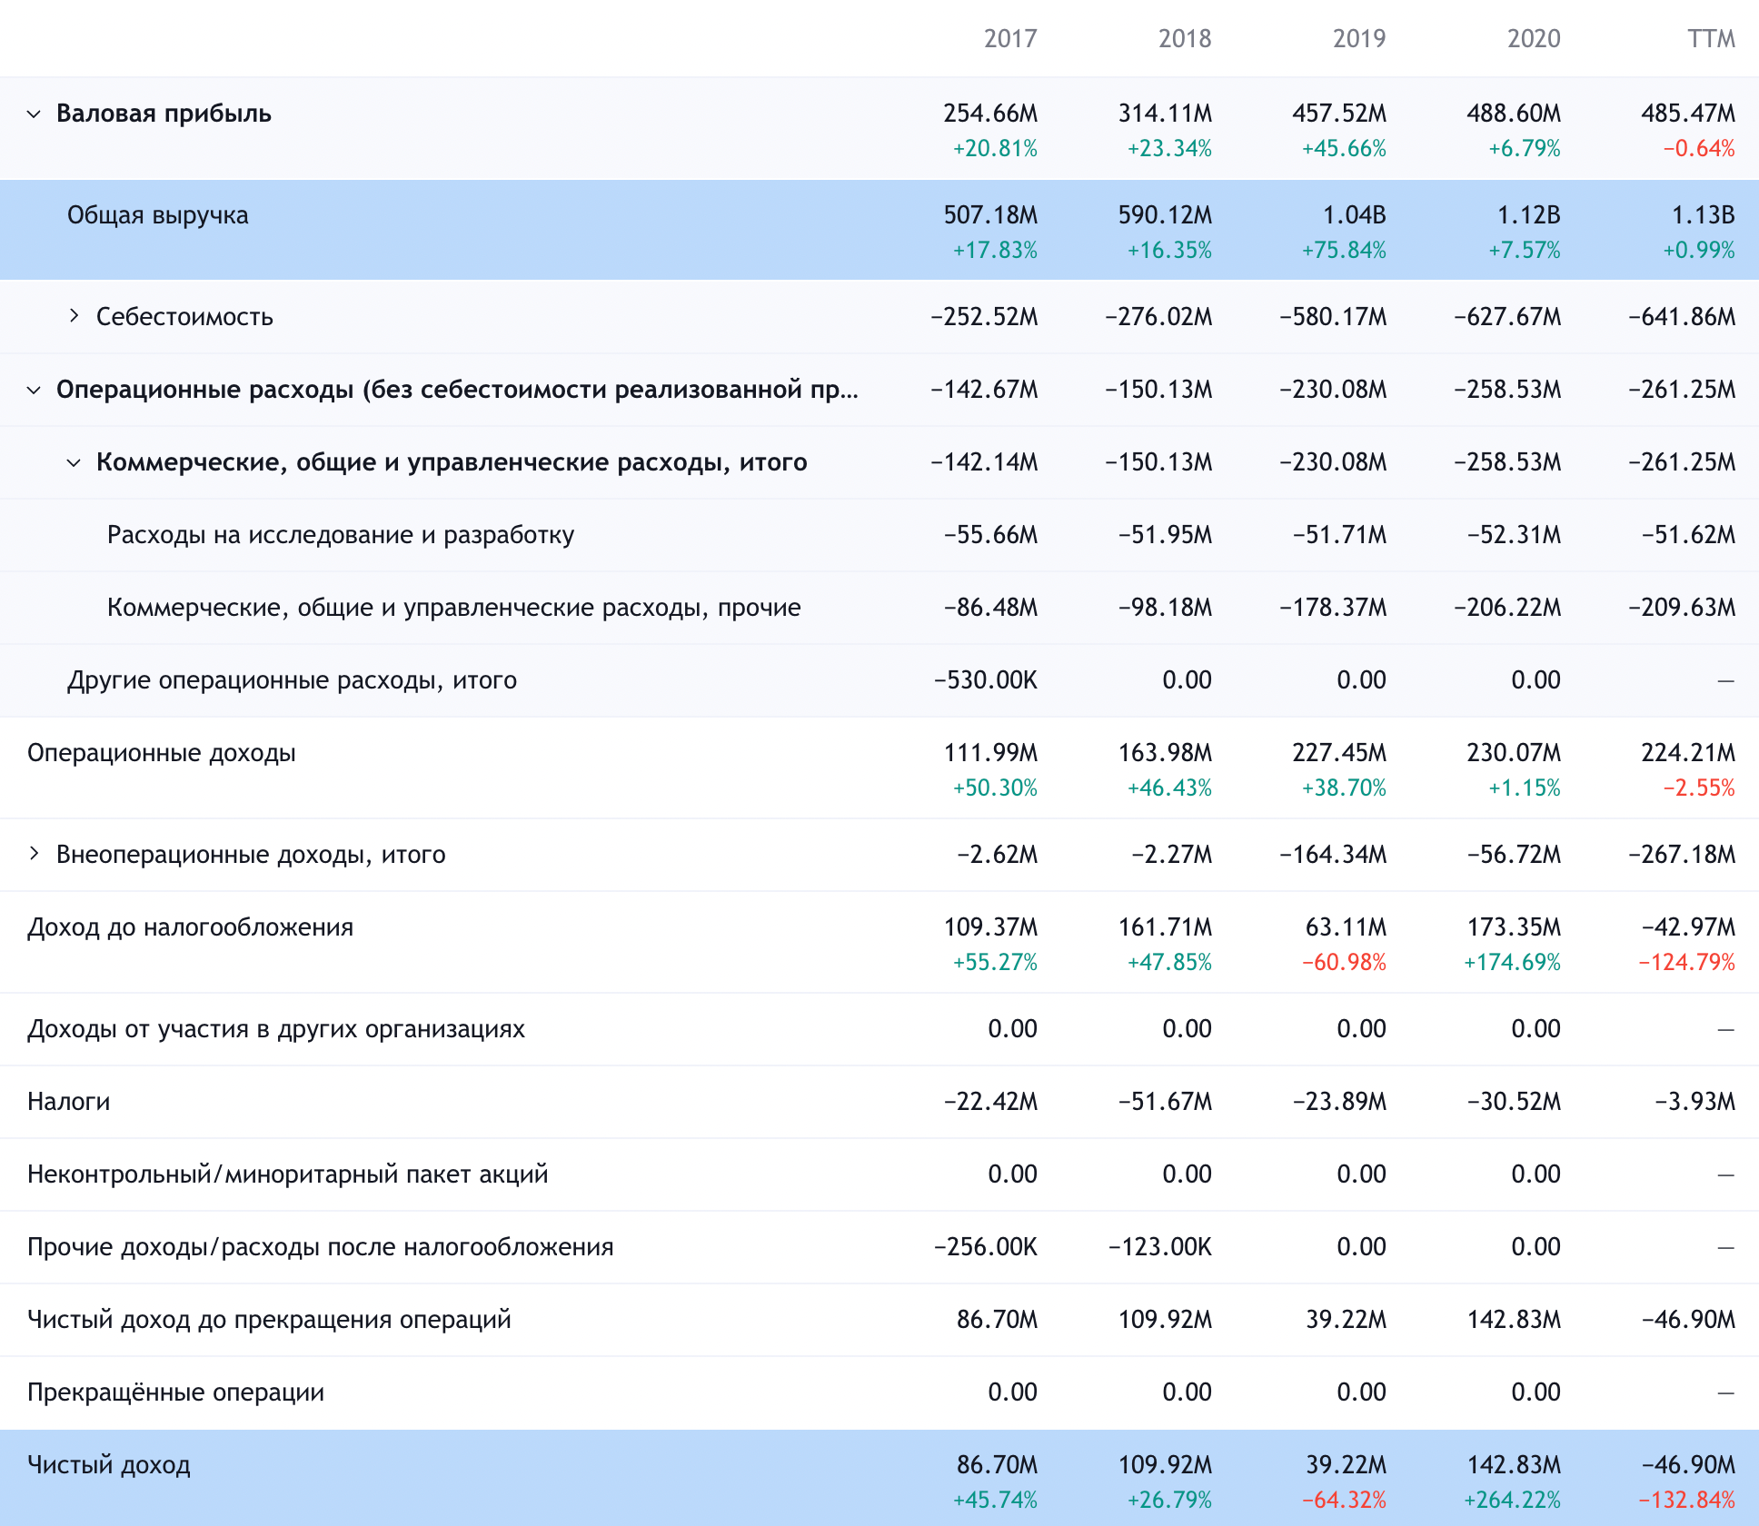Viewport: 1759px width, 1526px height.
Task: Click Доходы от участия в других организациях label
Action: (x=276, y=1029)
